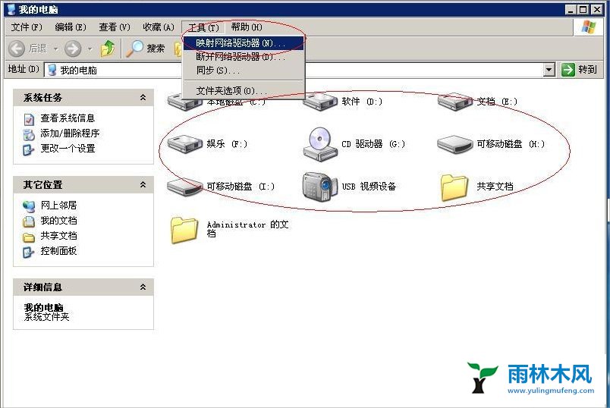Viewport: 610px width, 408px height.
Task: Open the 娱乐 (F:) drive icon
Action: (183, 143)
